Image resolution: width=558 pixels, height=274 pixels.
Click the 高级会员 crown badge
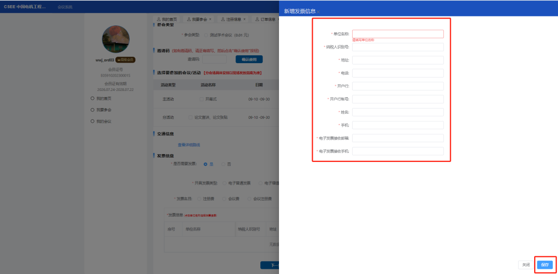pyautogui.click(x=125, y=60)
